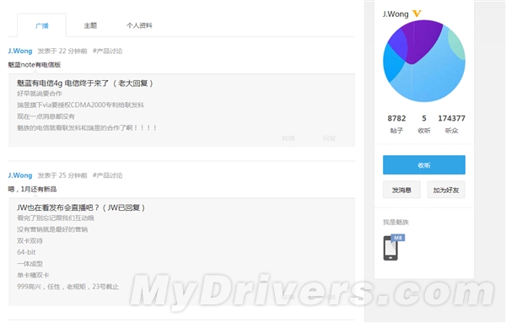
Task: Click J.Wong name on the 25 分钟前 post
Action: 20,175
